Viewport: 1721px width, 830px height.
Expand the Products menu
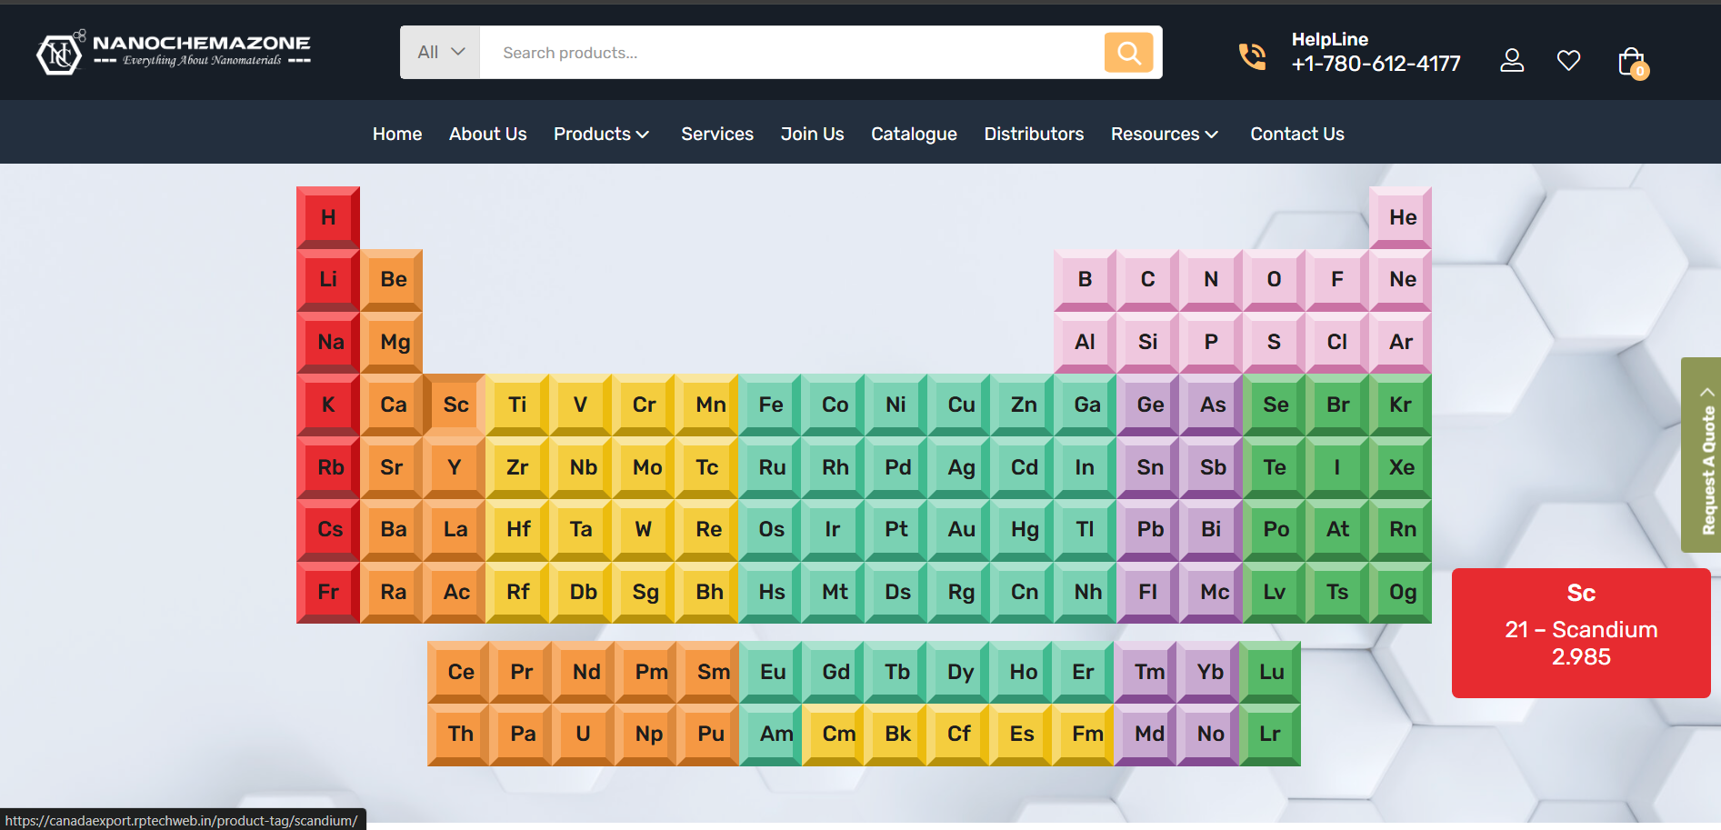pos(601,134)
